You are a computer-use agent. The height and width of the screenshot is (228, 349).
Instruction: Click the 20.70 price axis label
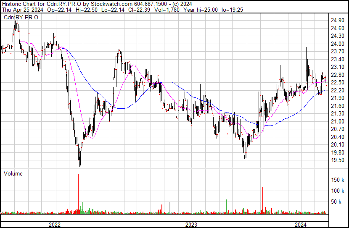338,129
